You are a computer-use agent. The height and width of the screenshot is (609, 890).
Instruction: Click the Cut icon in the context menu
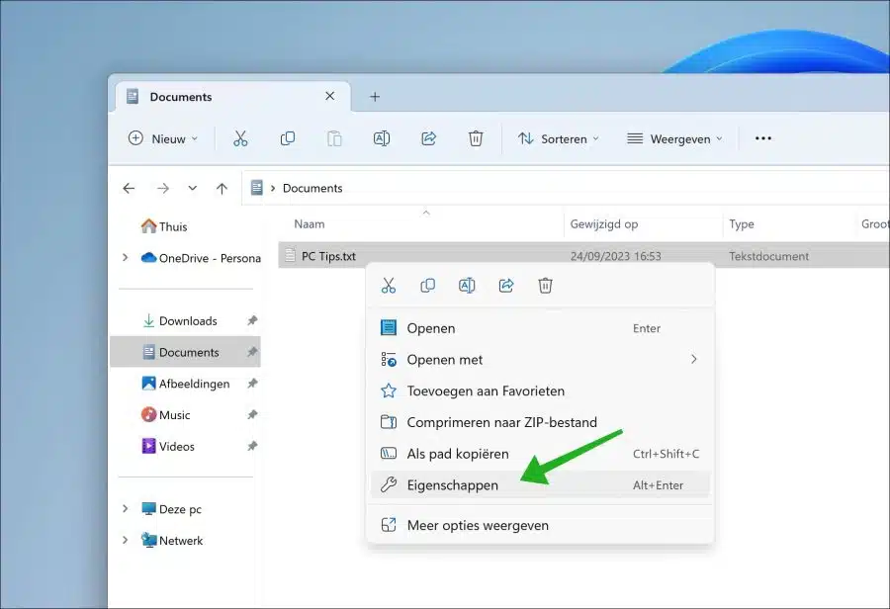(389, 286)
